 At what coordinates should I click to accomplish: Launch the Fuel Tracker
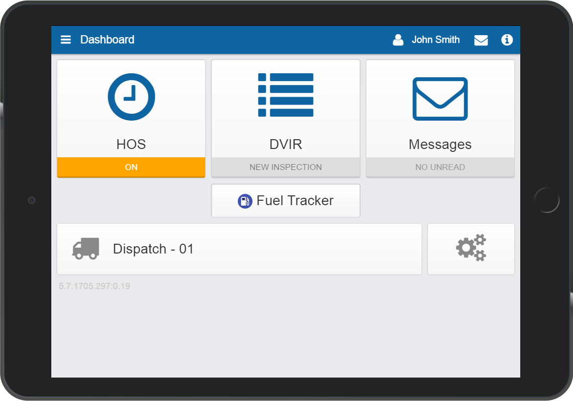point(285,200)
